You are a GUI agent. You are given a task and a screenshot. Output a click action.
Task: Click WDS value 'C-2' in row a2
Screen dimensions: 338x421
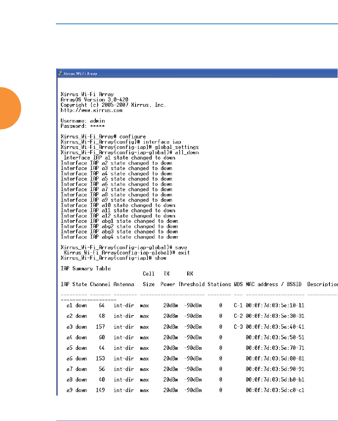click(238, 316)
